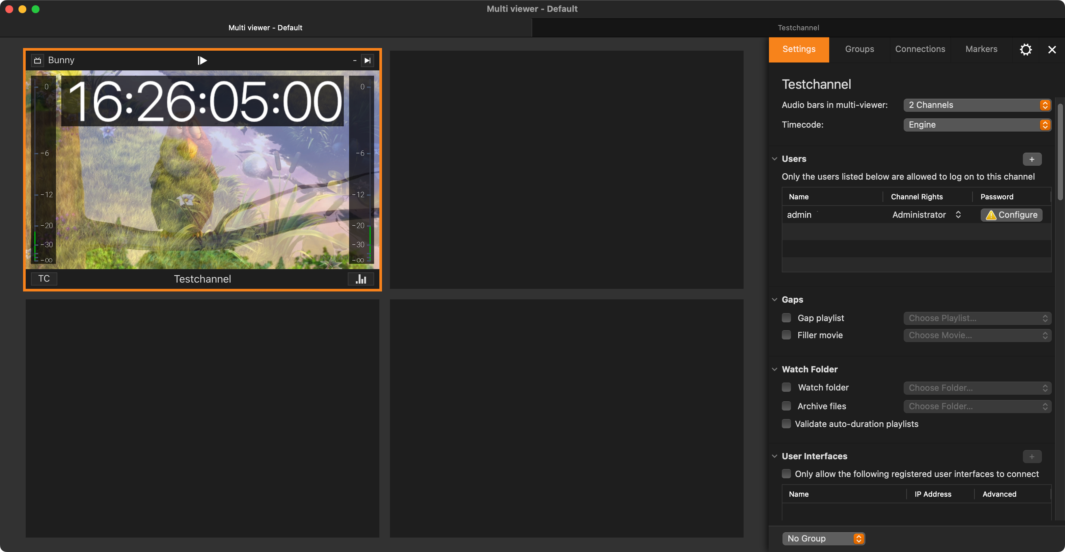The height and width of the screenshot is (552, 1065).
Task: Enable the Gap playlist checkbox
Action: coord(786,318)
